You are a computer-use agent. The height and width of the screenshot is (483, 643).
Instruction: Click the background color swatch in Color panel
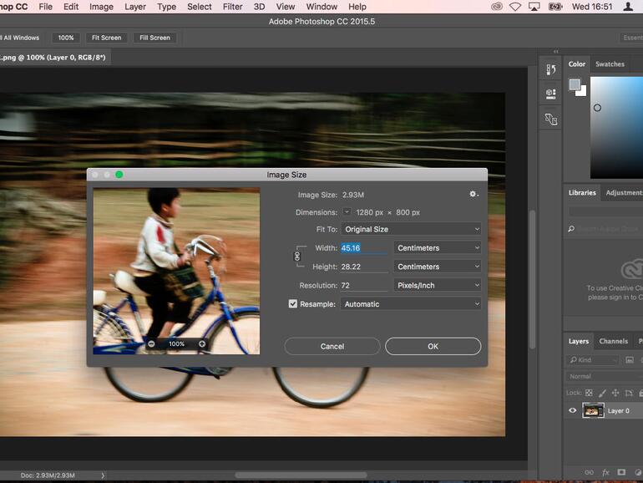click(x=582, y=92)
